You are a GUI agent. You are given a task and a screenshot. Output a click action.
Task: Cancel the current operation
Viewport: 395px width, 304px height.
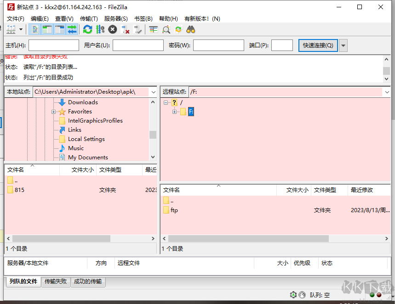point(112,29)
